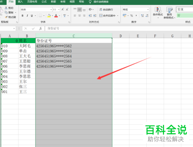Click the Cut (剪切) scissors icon
Viewport: 193px width, 147px height.
coord(6,8)
